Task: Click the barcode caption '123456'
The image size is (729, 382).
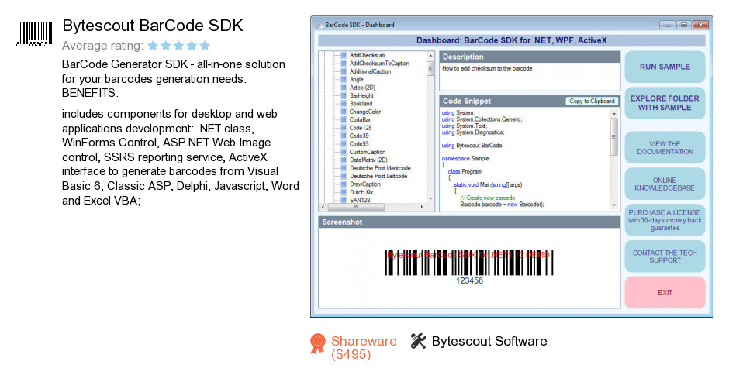Action: pos(469,280)
